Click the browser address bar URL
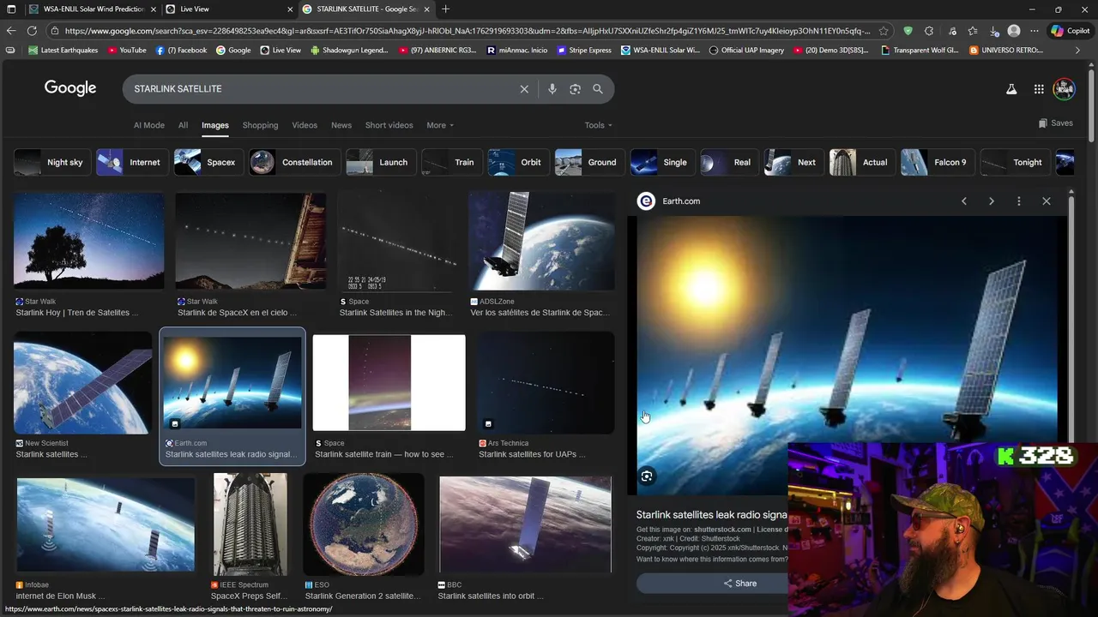 tap(468, 31)
